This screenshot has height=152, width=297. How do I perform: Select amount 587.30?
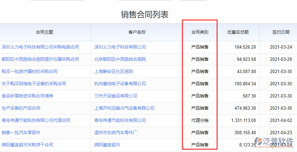click(249, 96)
